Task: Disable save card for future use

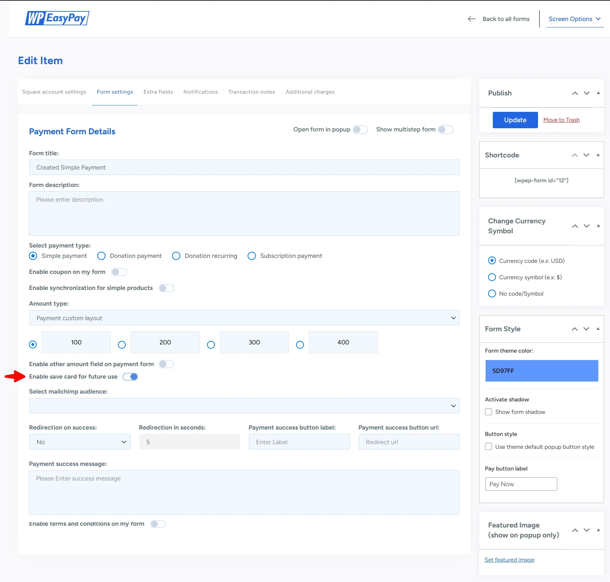Action: tap(130, 377)
